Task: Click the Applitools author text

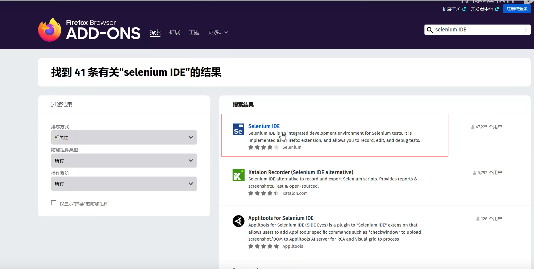Action: point(293,246)
